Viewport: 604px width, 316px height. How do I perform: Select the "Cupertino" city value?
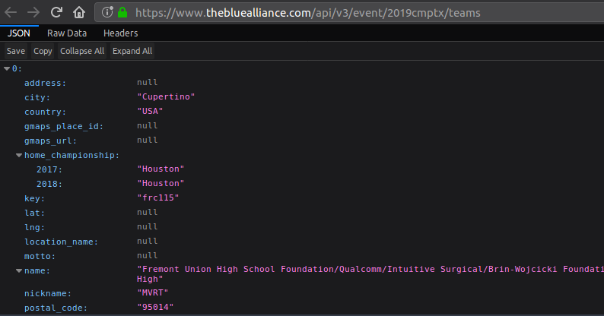pyautogui.click(x=167, y=97)
